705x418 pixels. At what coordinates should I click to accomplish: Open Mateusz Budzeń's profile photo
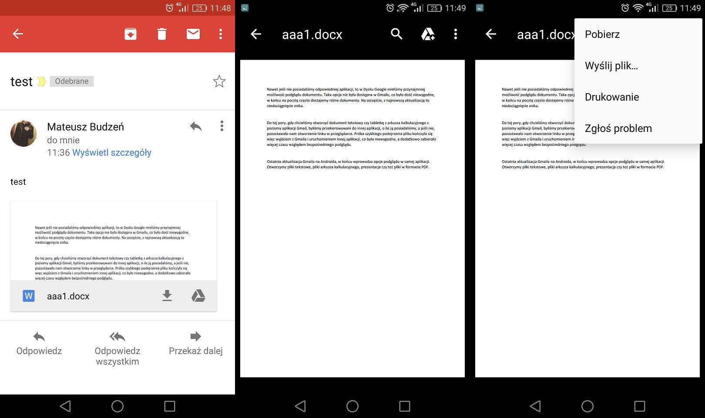tap(23, 134)
